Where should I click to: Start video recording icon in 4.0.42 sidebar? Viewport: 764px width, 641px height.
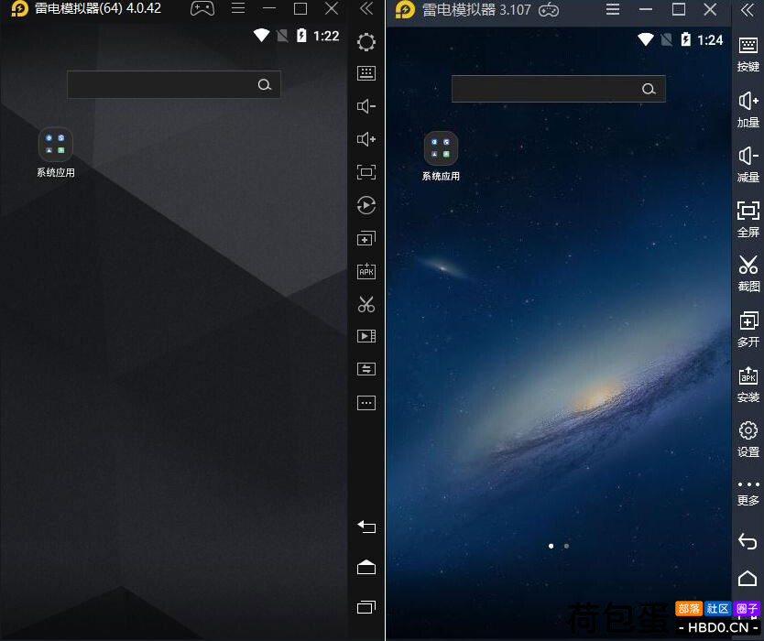click(366, 336)
